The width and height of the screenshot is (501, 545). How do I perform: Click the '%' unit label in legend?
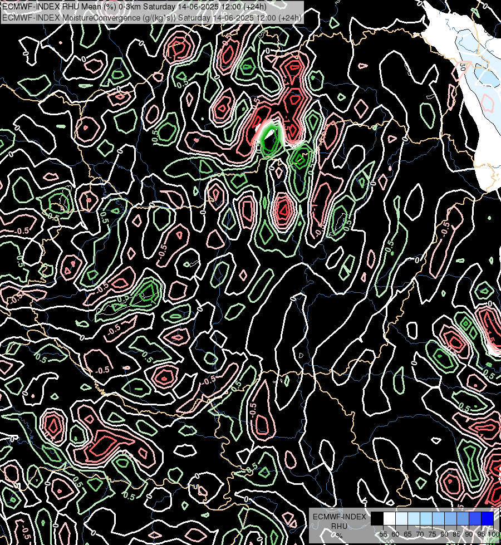point(338,536)
